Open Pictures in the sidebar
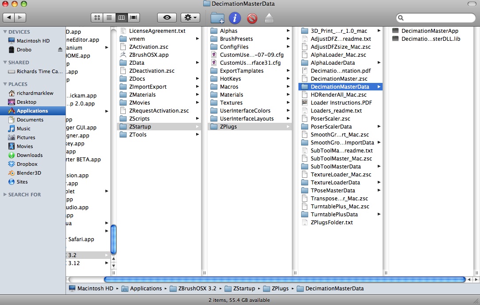 click(x=33, y=137)
